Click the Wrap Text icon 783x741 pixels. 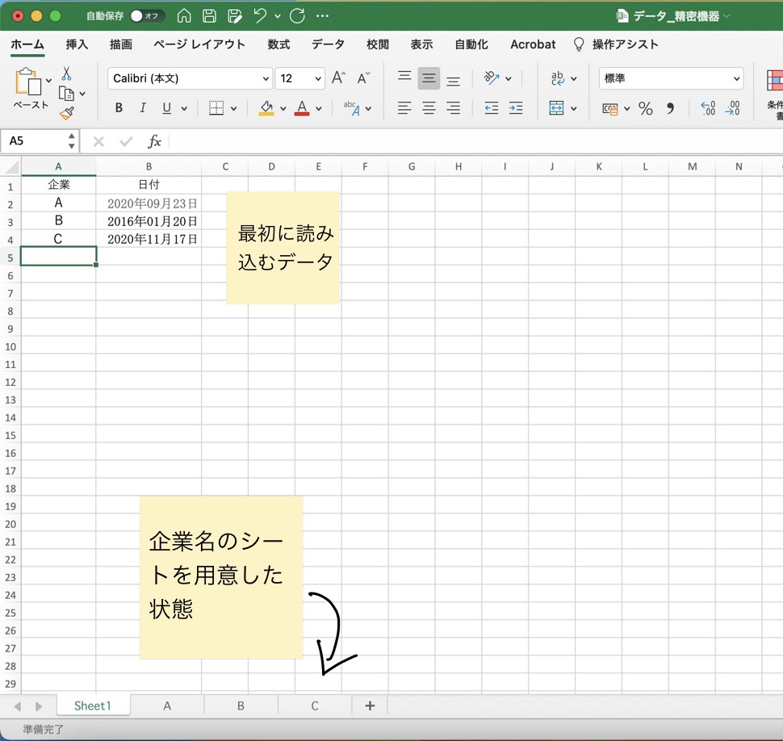557,78
